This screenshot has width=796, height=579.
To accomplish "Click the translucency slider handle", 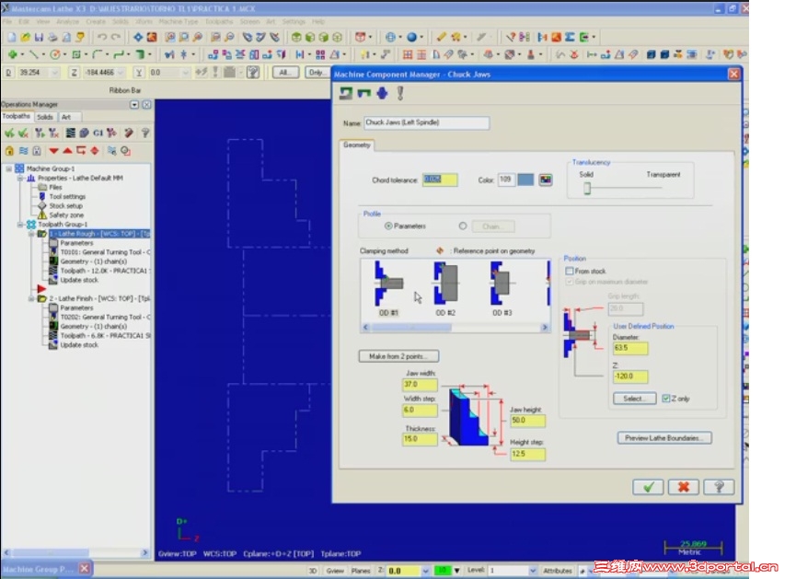I will (x=587, y=189).
